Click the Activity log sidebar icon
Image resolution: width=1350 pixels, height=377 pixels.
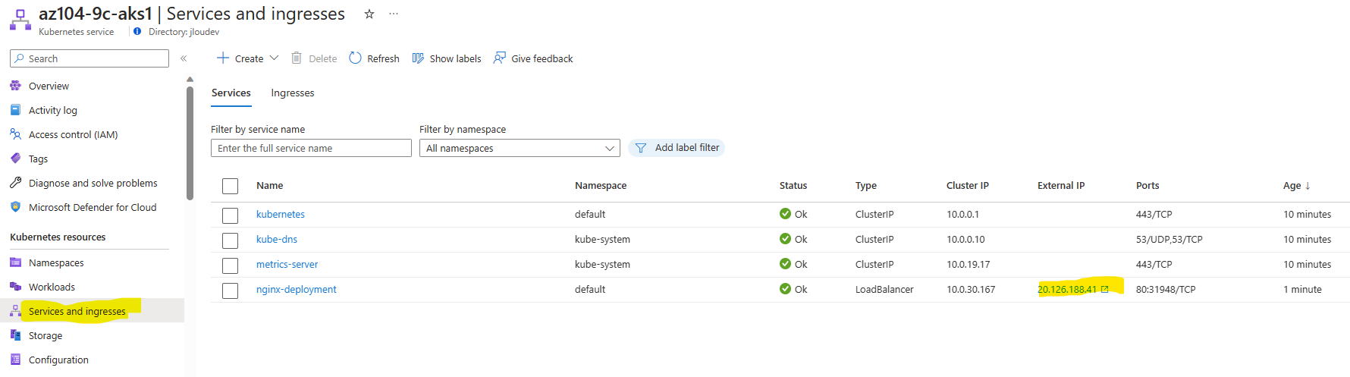click(x=15, y=110)
